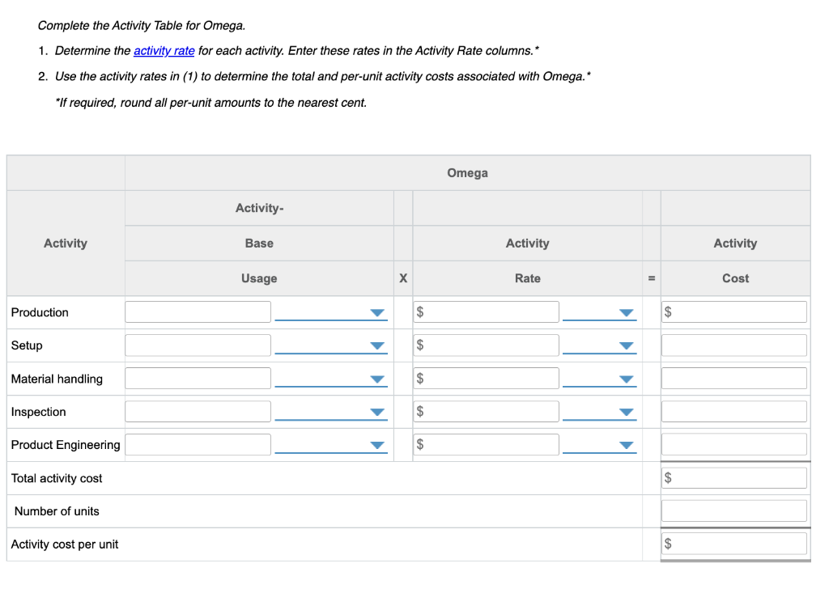Expand Setup activity rate unit dropdown
This screenshot has height=593, width=829.
[599, 346]
